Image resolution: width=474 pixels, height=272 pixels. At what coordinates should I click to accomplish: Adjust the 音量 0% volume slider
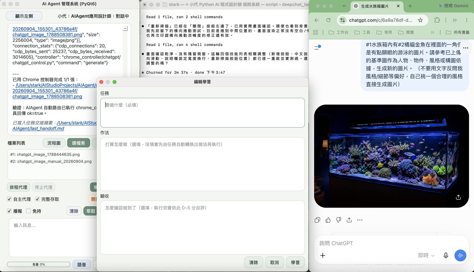(x=39, y=264)
